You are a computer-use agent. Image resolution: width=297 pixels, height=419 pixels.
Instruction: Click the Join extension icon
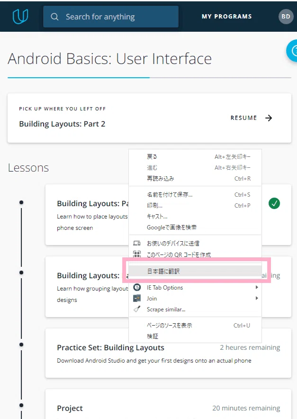click(137, 298)
